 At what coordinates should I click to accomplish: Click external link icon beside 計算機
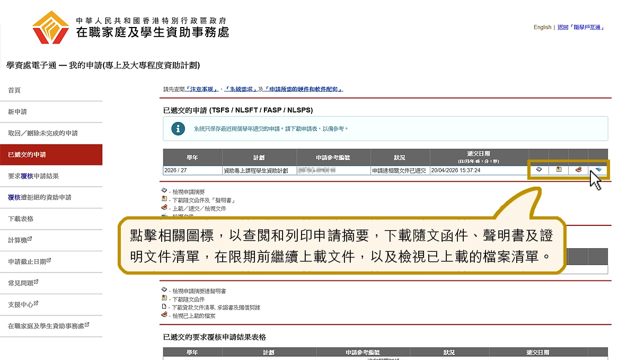click(x=30, y=239)
